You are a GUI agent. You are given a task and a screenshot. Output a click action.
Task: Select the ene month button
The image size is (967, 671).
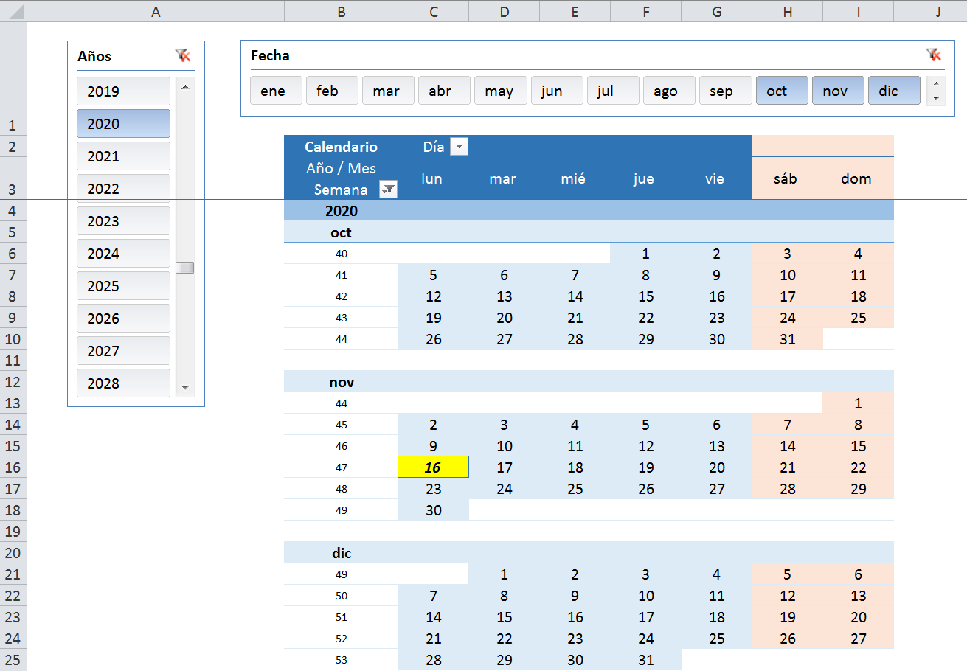276,90
